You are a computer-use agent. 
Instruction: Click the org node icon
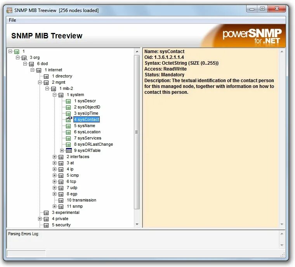[24, 58]
